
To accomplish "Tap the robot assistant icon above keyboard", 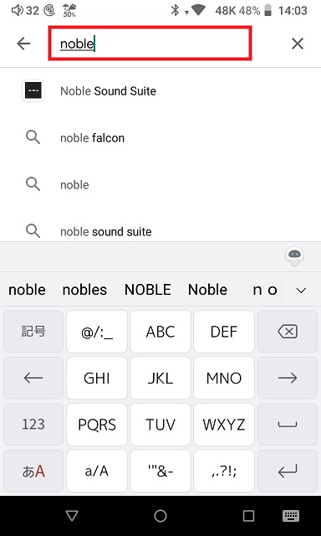I will point(295,256).
